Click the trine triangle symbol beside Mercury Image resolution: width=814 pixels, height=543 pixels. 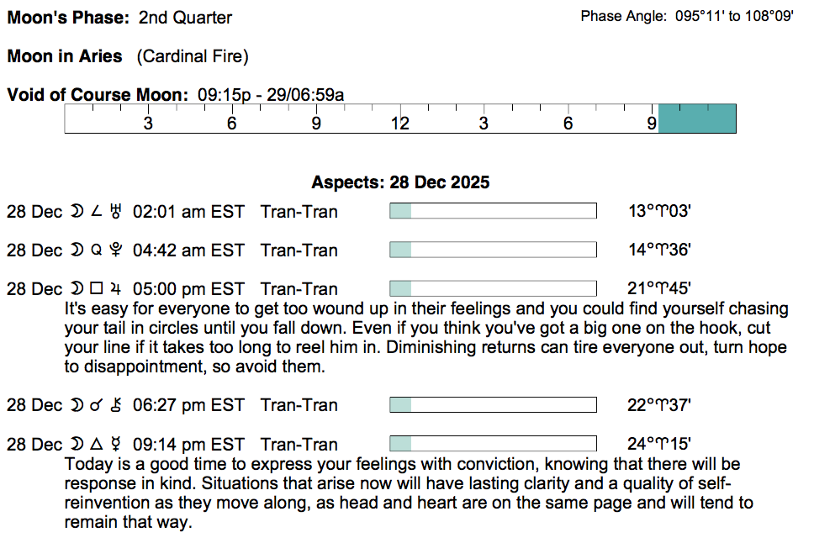(96, 444)
